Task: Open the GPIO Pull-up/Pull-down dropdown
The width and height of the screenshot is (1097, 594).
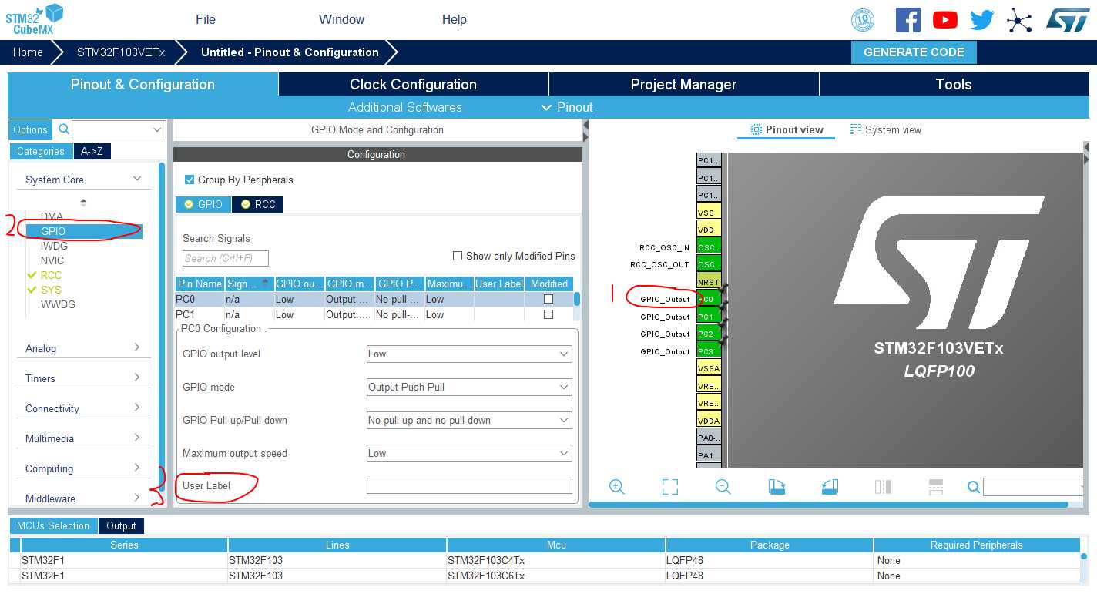Action: tap(469, 421)
